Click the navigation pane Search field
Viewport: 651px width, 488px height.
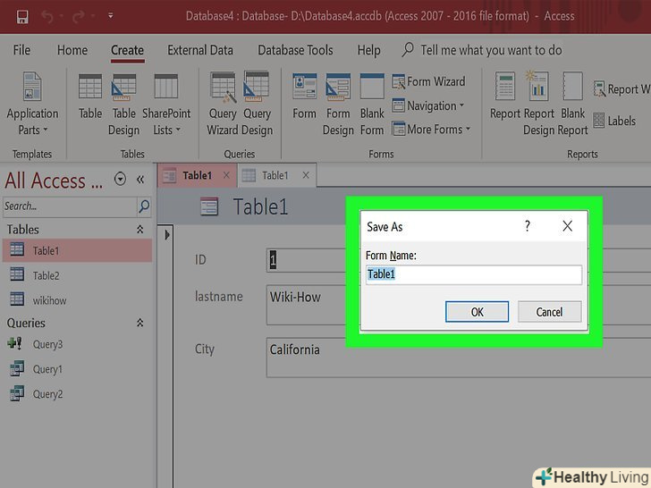[70, 206]
